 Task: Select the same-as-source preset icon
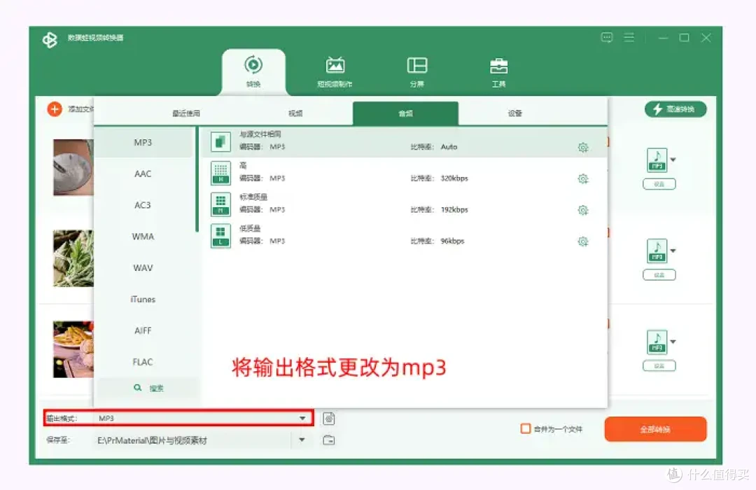[220, 142]
